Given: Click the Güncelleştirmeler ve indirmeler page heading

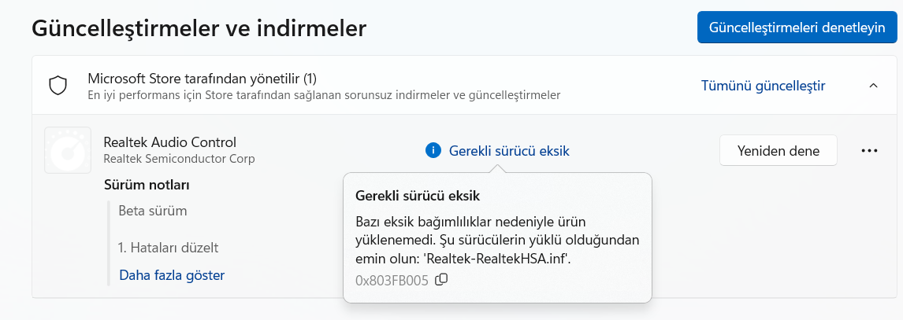Looking at the screenshot, I should click(199, 28).
